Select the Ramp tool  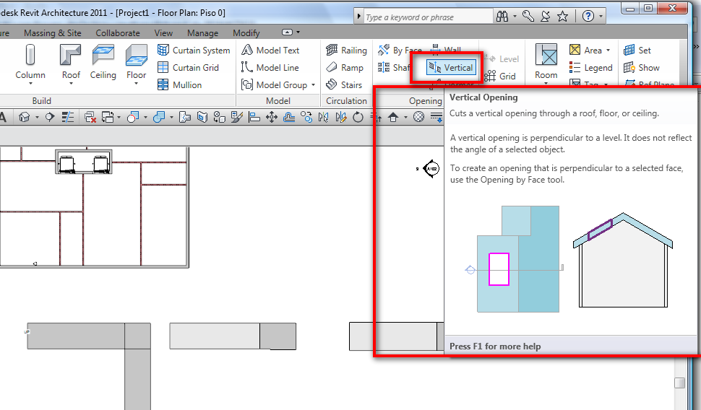345,67
